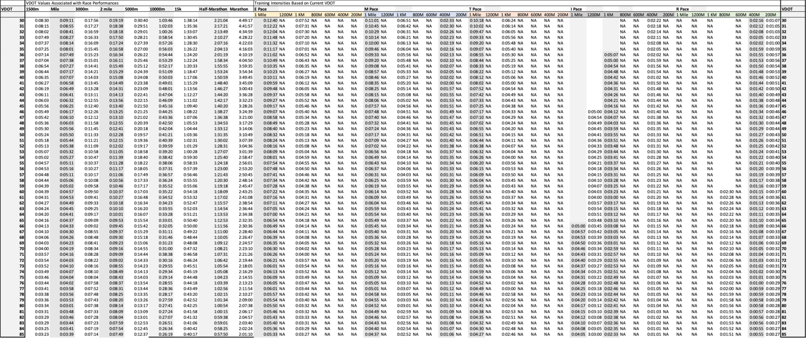The width and height of the screenshot is (806, 338).
Task: Click the right-side row label 30
Action: click(x=784, y=20)
